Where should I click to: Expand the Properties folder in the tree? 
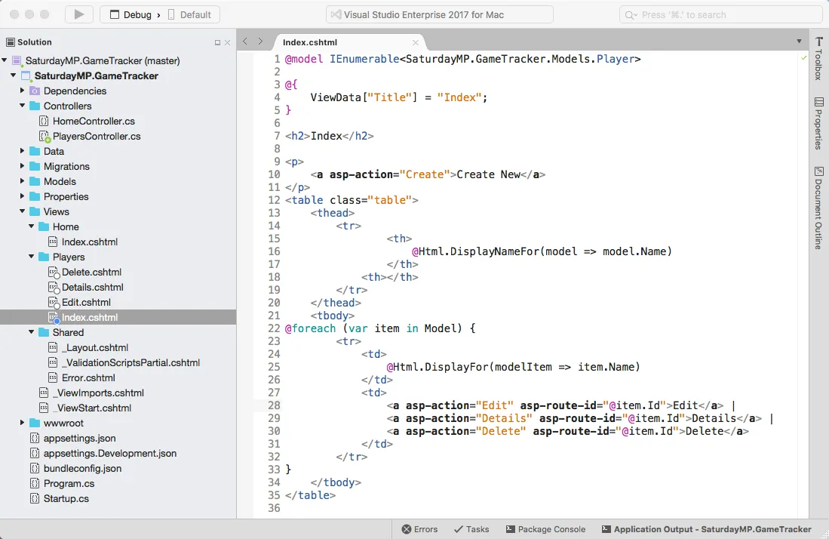(x=22, y=196)
